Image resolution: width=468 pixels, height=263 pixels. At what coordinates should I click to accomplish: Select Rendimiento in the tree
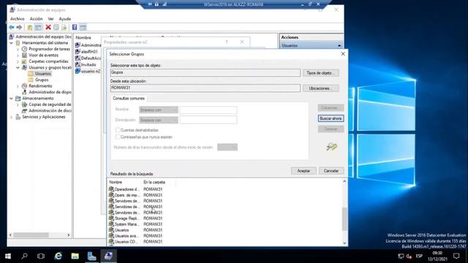pos(40,86)
